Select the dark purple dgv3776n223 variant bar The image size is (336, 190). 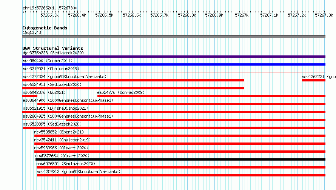pos(174,57)
